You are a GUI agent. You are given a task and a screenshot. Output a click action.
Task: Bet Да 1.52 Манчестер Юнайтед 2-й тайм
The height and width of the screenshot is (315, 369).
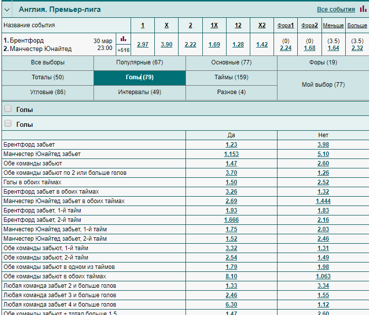231,239
